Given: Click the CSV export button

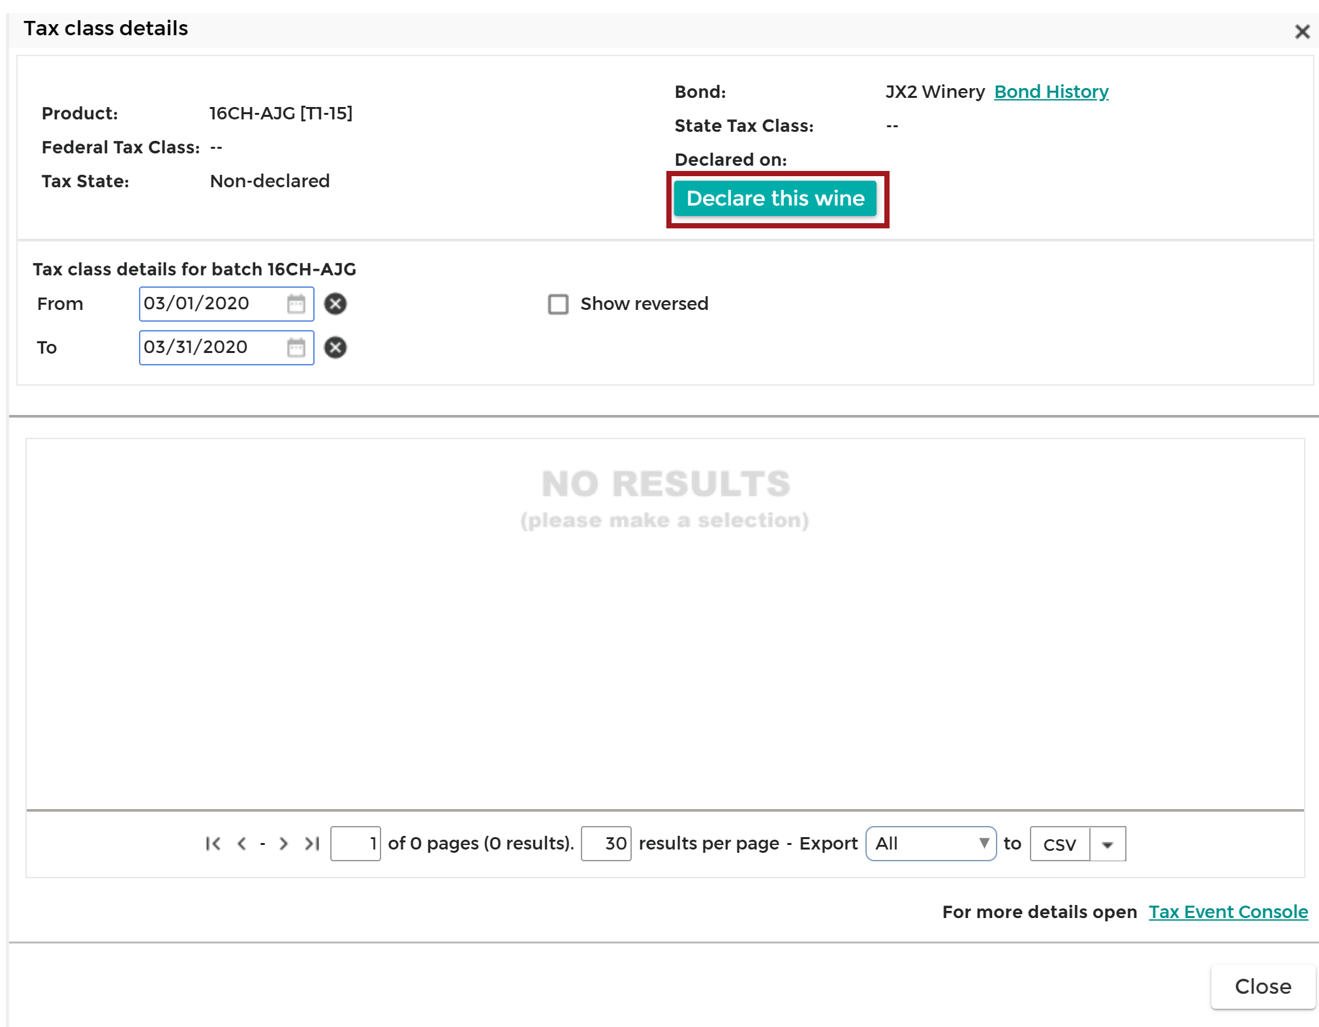Looking at the screenshot, I should [1060, 844].
